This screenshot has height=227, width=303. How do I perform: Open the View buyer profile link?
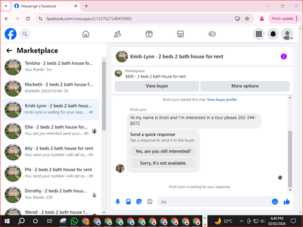[x=222, y=99]
